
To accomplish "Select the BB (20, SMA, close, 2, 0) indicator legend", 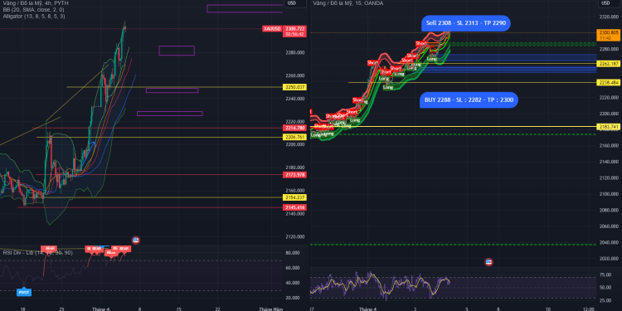I will click(x=34, y=9).
